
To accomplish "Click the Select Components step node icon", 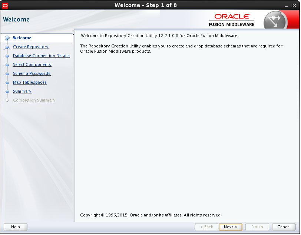I will 7,65.
